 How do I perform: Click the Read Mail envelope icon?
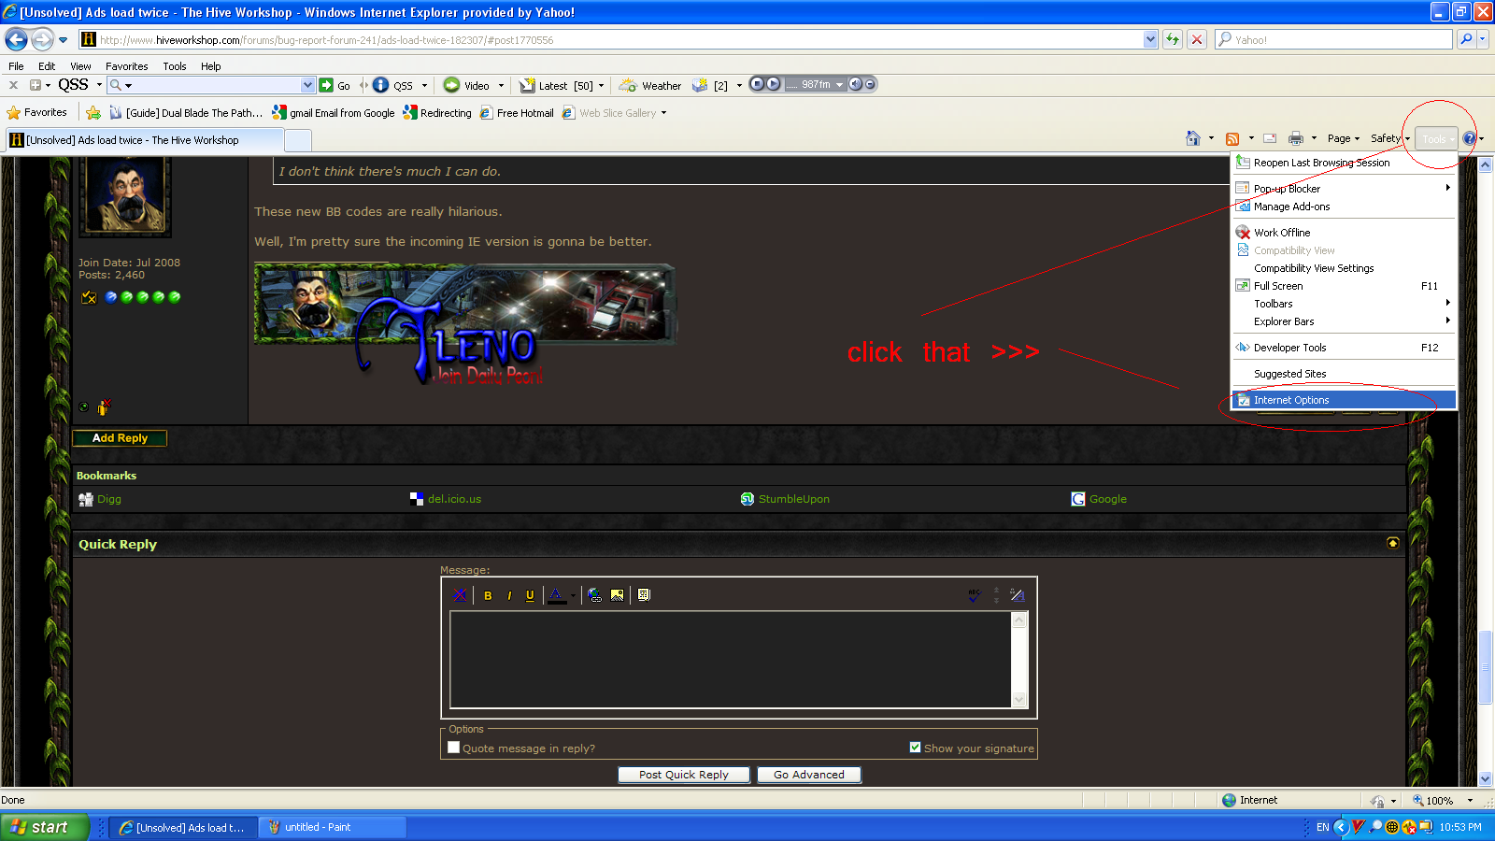click(1270, 138)
